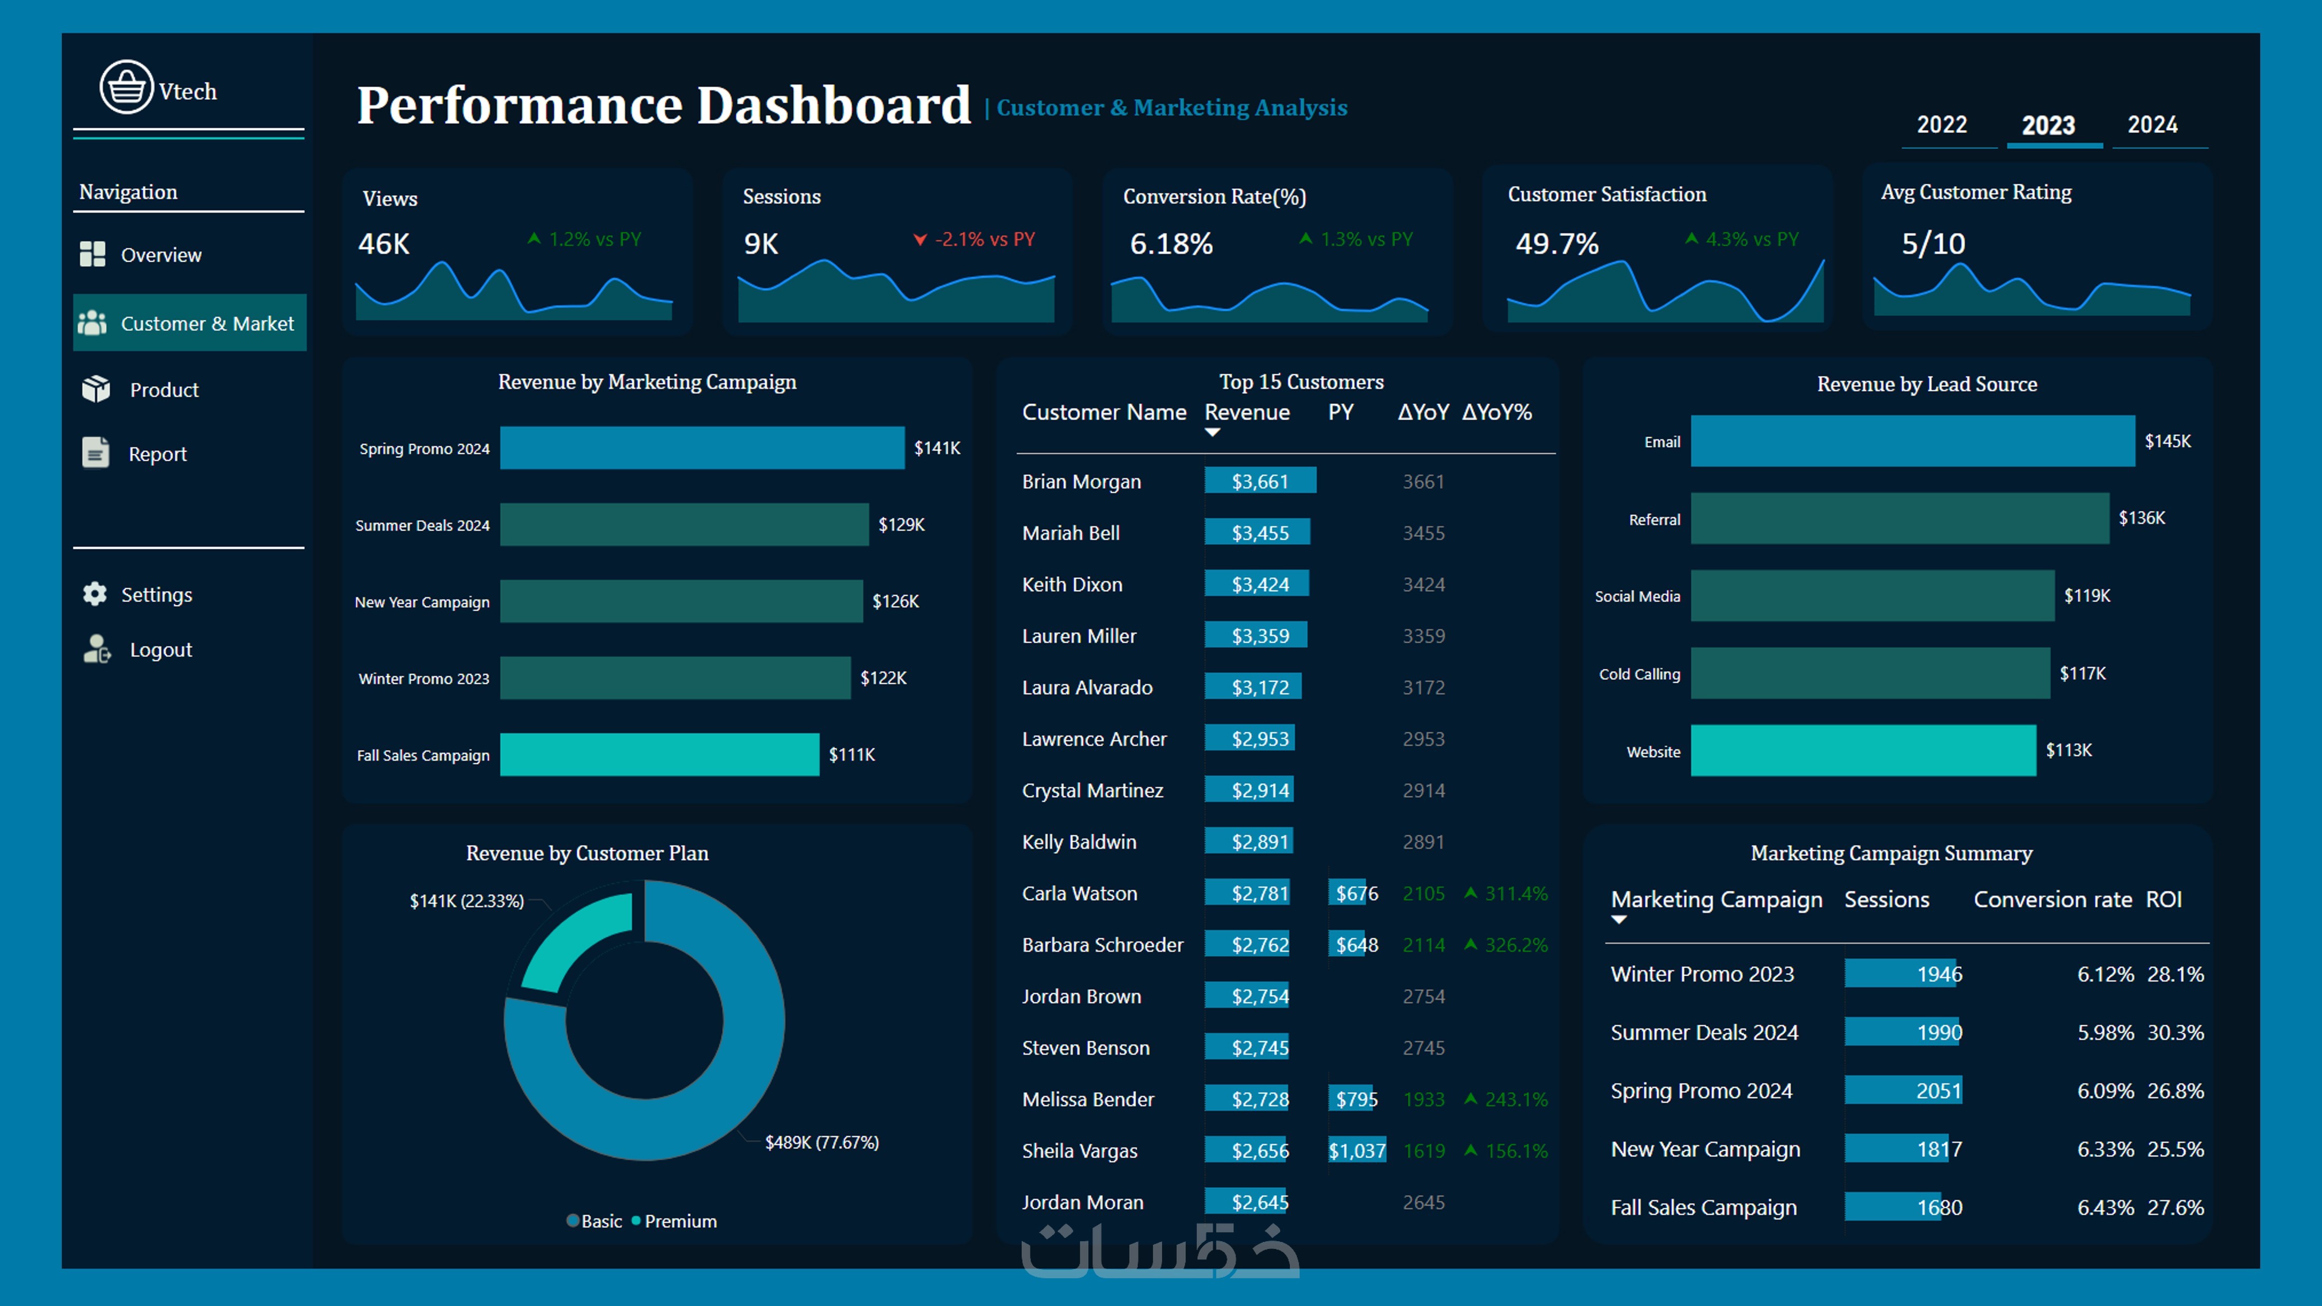This screenshot has height=1306, width=2322.
Task: Sort customers by ΔYoY% column header
Action: point(1496,412)
